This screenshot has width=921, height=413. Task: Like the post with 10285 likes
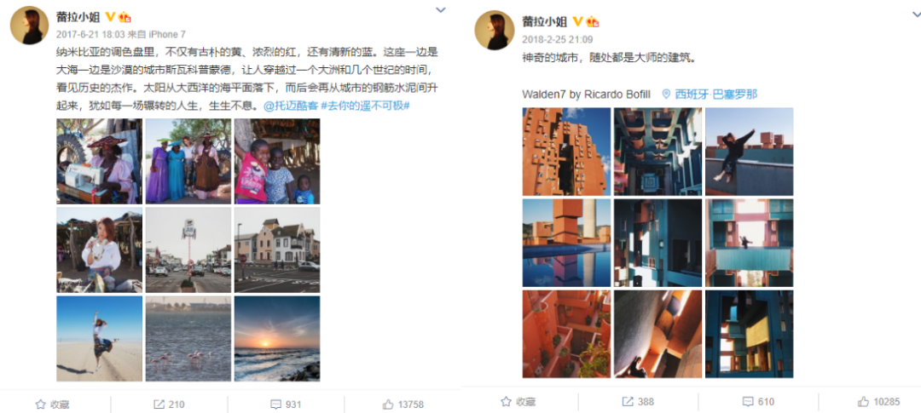click(863, 402)
